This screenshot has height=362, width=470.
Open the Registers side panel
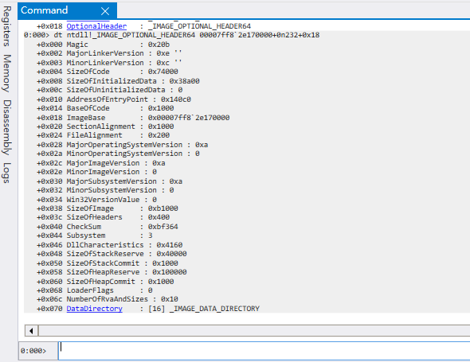[x=7, y=26]
